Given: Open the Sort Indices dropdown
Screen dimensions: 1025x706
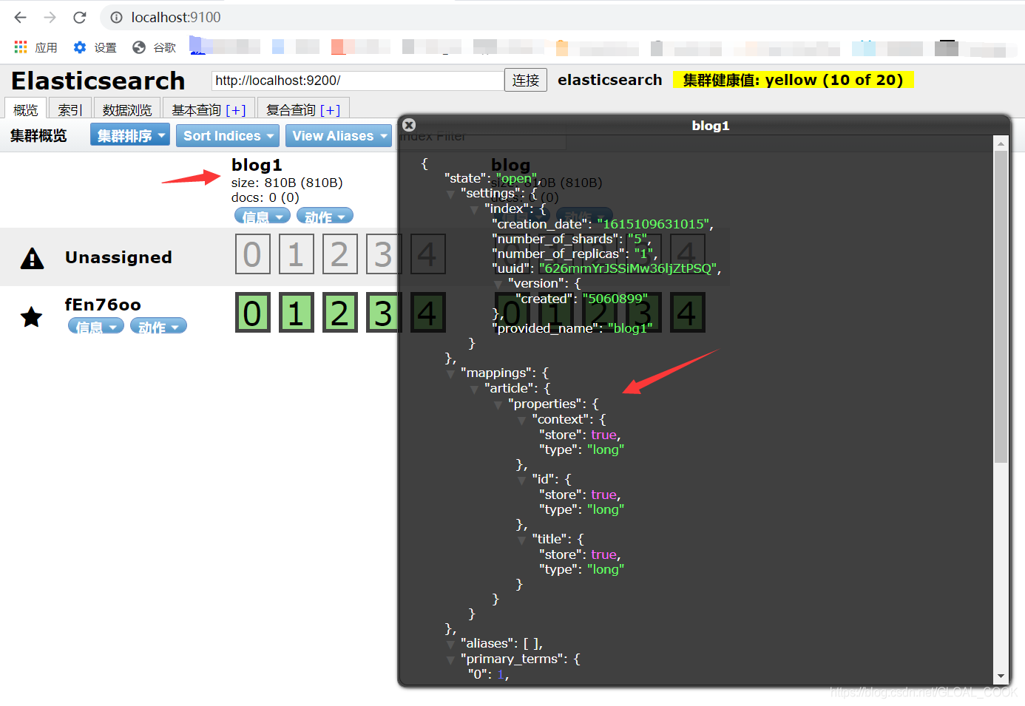Looking at the screenshot, I should [x=227, y=135].
